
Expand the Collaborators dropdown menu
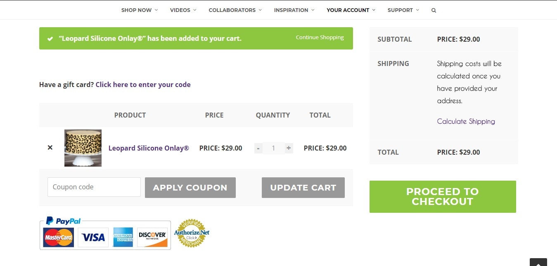(235, 10)
